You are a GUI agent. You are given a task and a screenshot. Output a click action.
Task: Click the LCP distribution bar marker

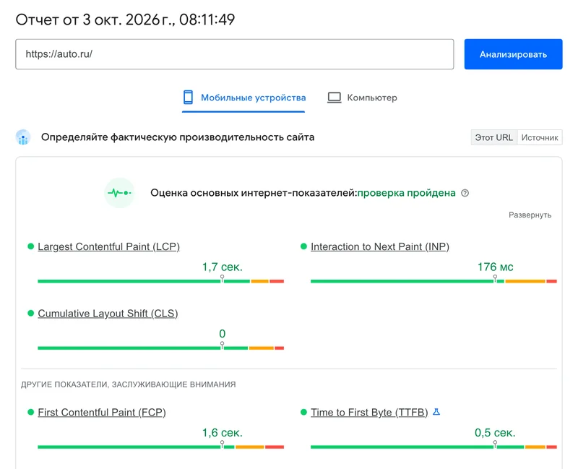click(222, 279)
